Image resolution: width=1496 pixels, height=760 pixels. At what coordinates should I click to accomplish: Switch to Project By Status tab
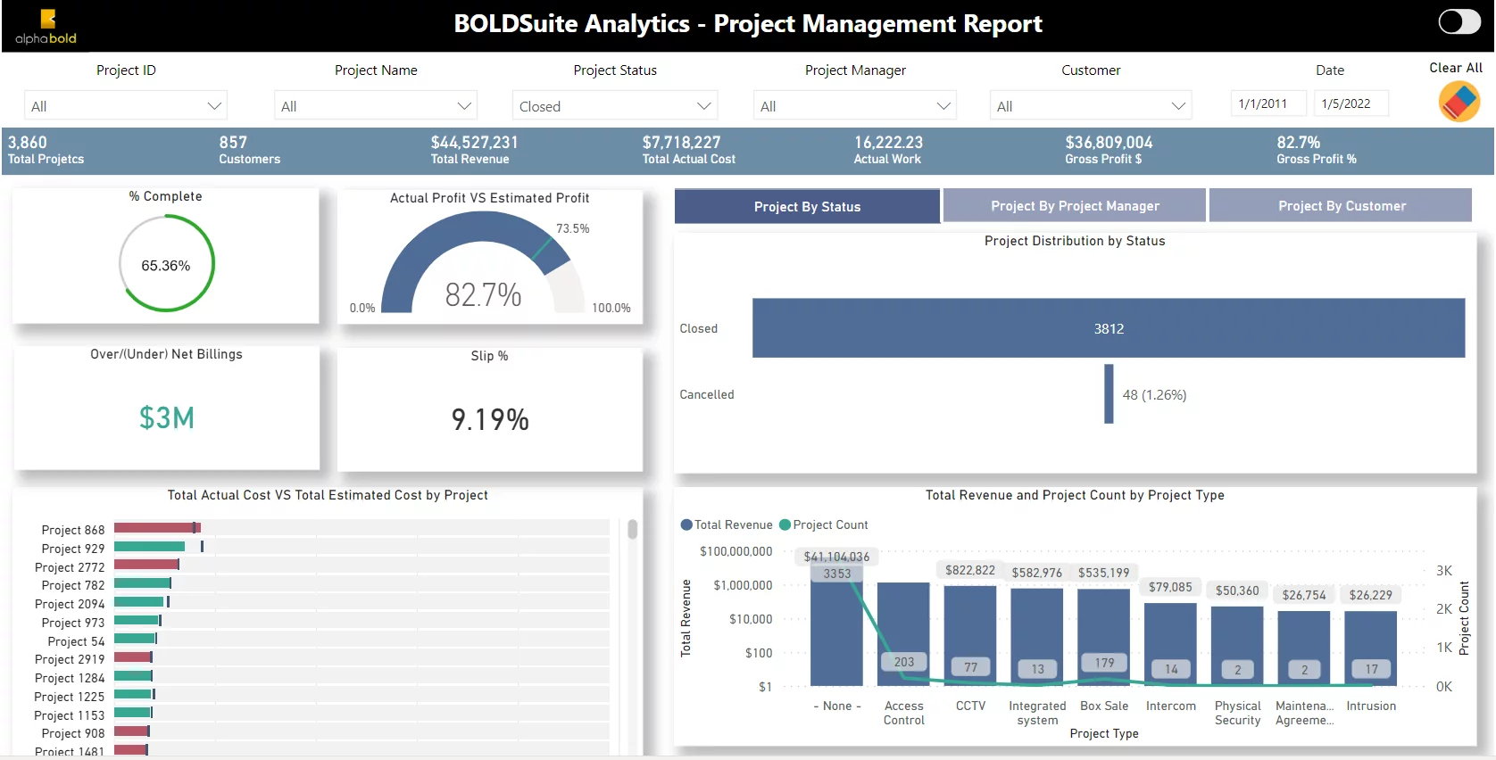pyautogui.click(x=807, y=206)
